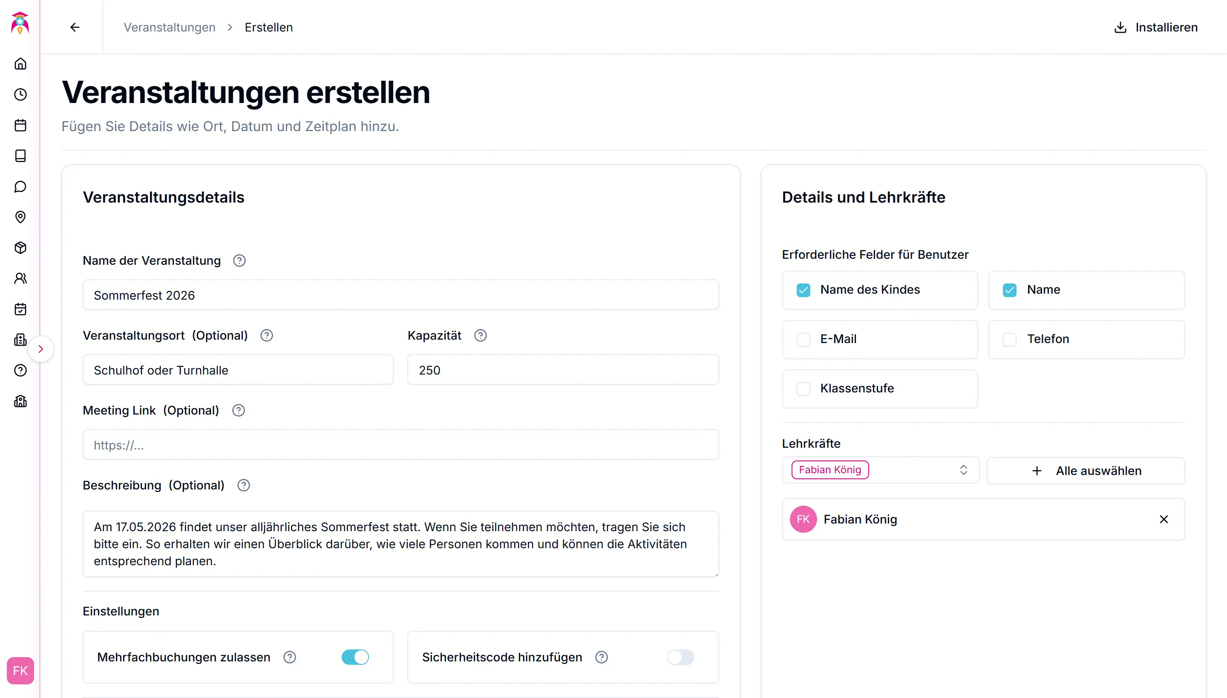The height and width of the screenshot is (698, 1227).
Task: Open the Lehrkräfte selection dropdown
Action: (880, 470)
